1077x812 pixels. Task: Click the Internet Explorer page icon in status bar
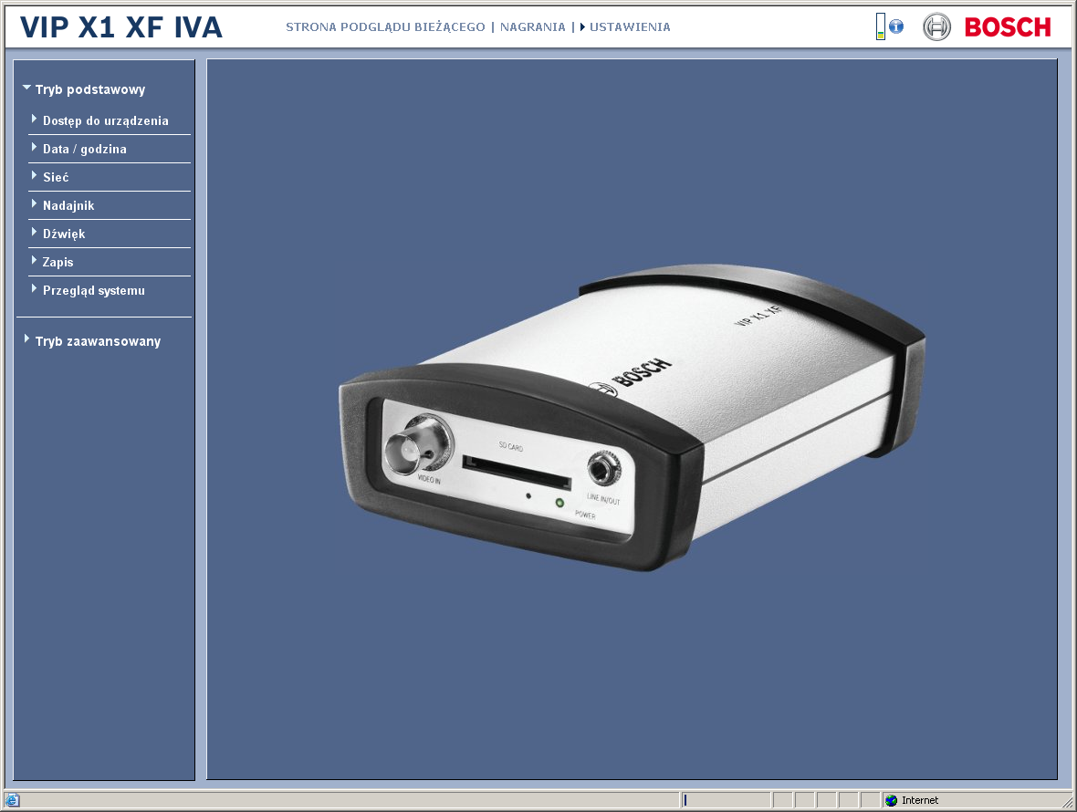(13, 800)
